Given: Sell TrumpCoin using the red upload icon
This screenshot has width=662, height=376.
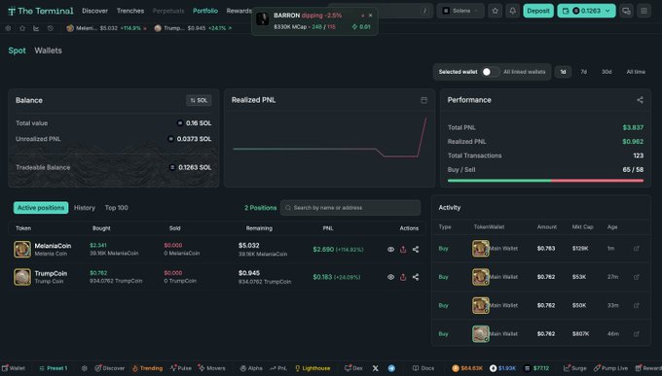Looking at the screenshot, I should pyautogui.click(x=403, y=277).
